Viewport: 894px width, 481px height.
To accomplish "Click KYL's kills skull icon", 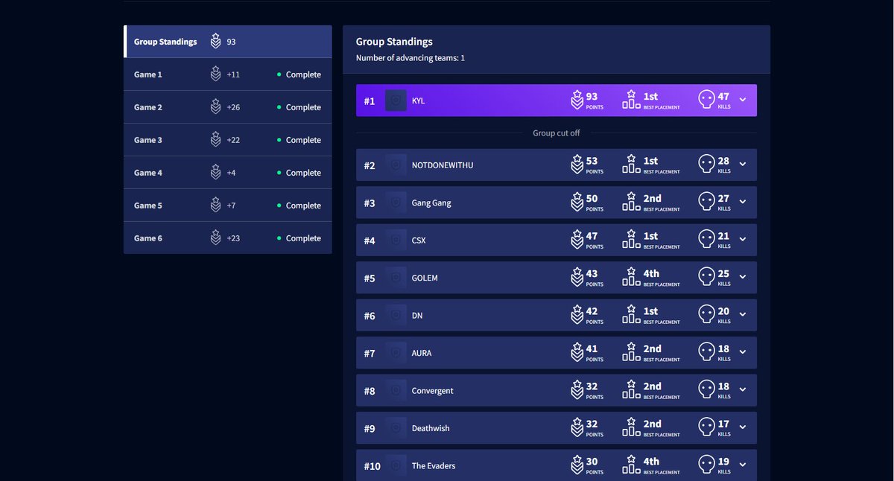I will (706, 100).
